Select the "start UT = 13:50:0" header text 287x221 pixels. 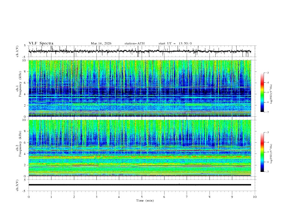pyautogui.click(x=175, y=43)
